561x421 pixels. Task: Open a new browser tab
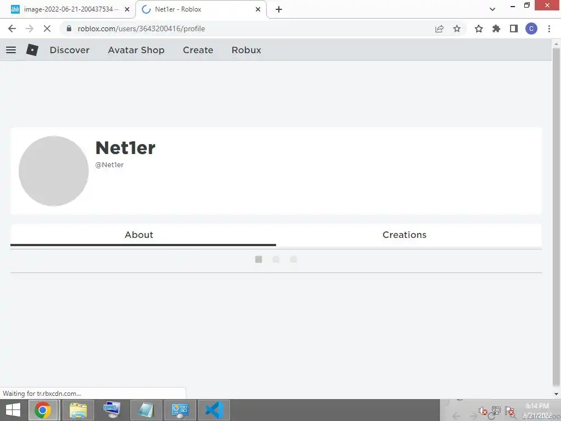pos(279,9)
